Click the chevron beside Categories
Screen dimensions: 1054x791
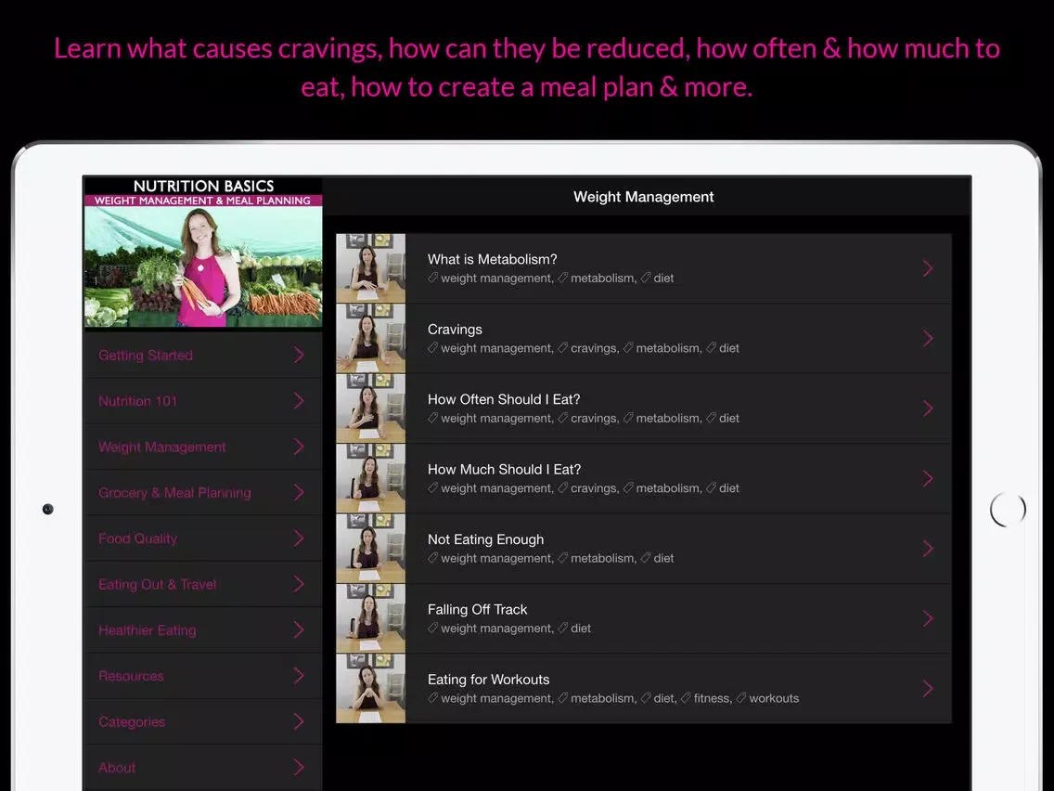(x=299, y=721)
